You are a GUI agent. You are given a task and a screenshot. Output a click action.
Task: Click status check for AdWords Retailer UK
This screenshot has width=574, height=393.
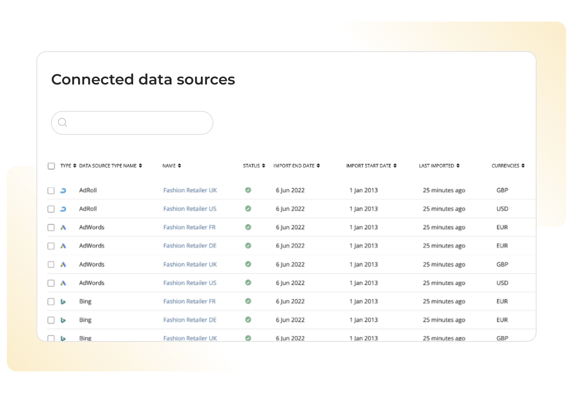pos(248,264)
